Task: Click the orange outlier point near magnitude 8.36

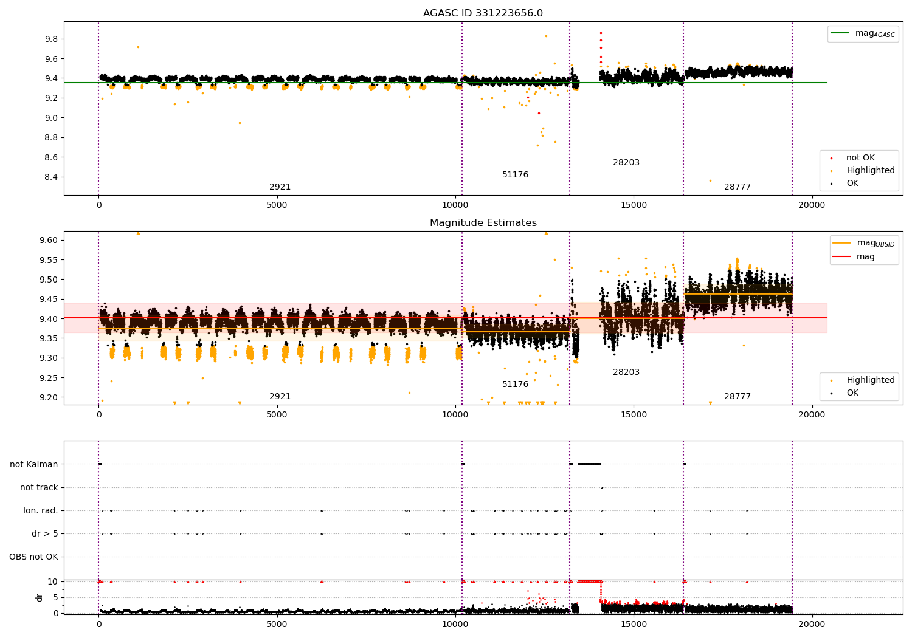Action: 710,180
